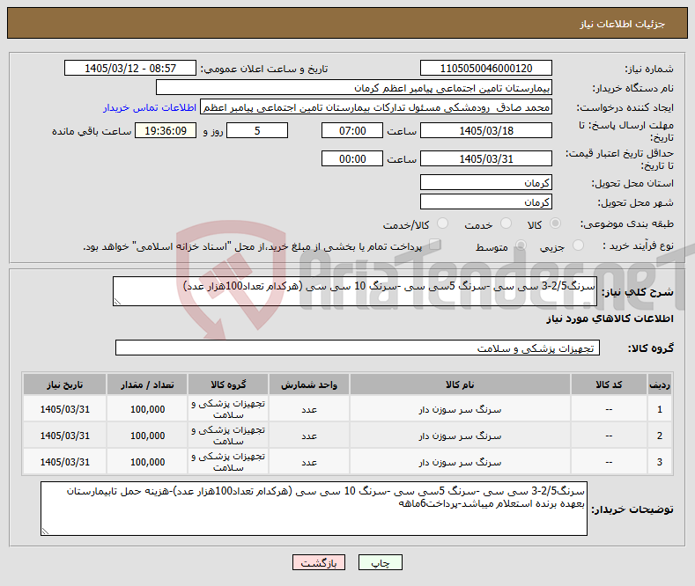Click the delivery province field کرمان
Image resolution: width=695 pixels, height=586 pixels.
(485, 182)
